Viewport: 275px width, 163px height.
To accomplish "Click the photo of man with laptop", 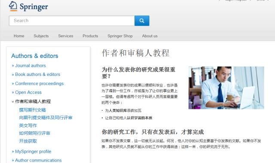I will pyautogui.click(x=226, y=88).
